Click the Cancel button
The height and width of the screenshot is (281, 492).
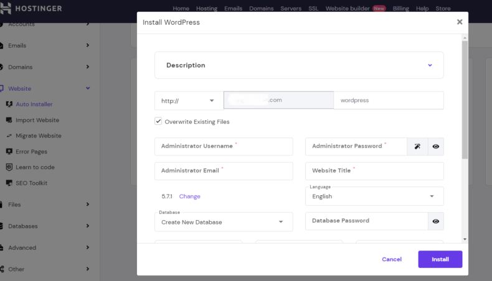[392, 259]
